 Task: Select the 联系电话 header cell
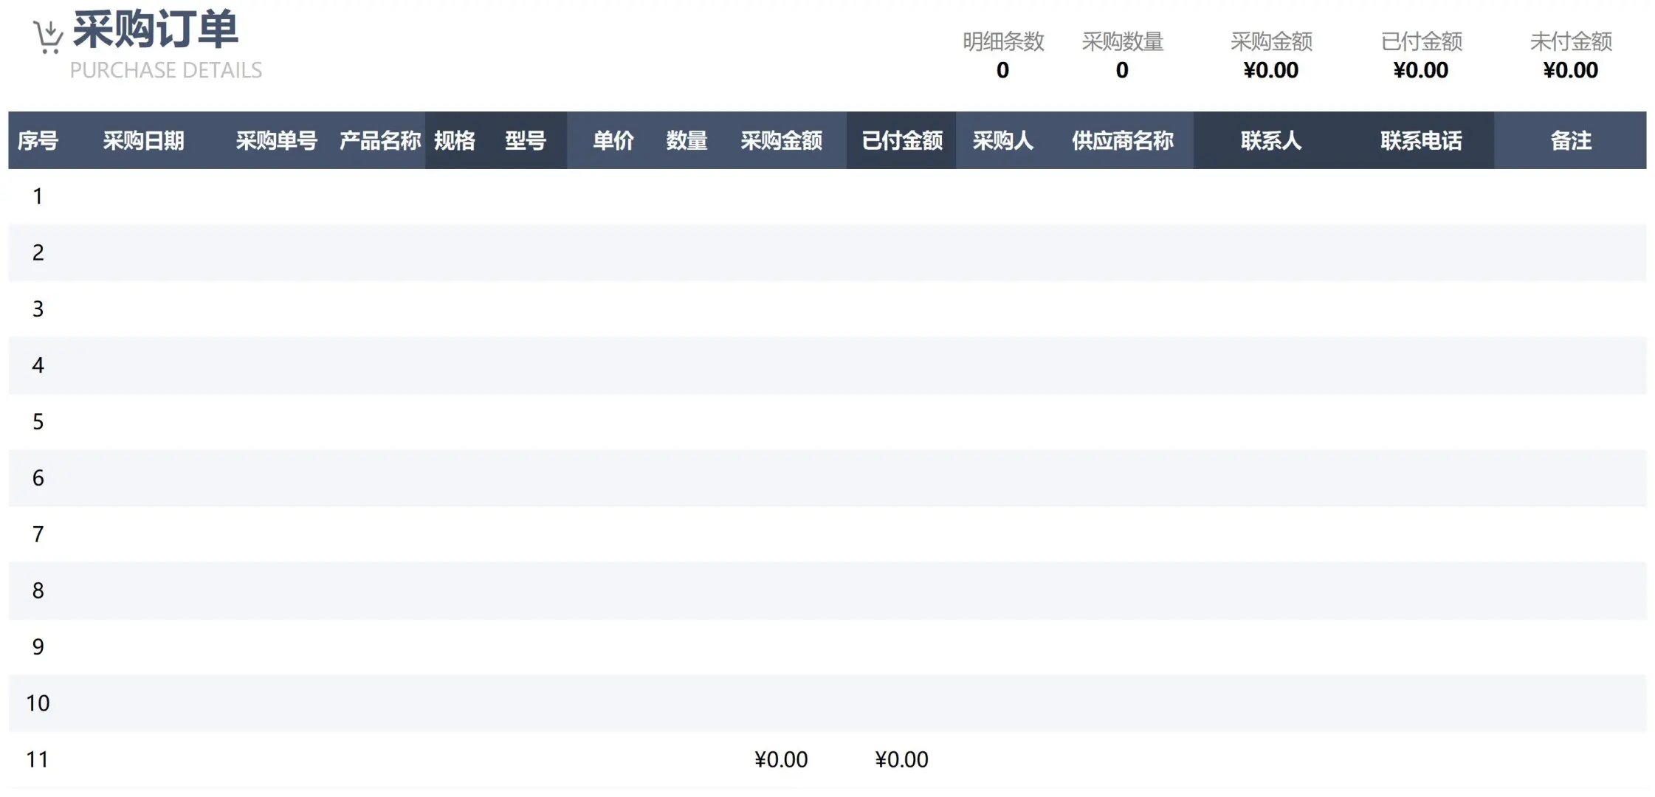click(1421, 140)
